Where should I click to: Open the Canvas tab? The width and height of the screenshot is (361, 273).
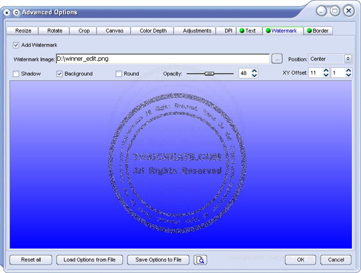114,31
